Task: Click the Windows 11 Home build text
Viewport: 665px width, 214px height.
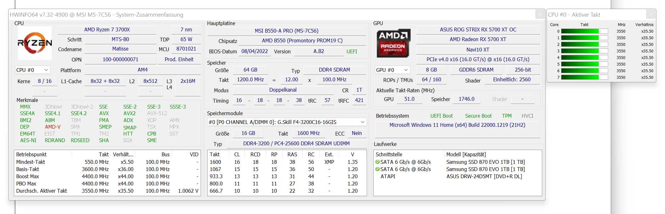Action: point(457,125)
